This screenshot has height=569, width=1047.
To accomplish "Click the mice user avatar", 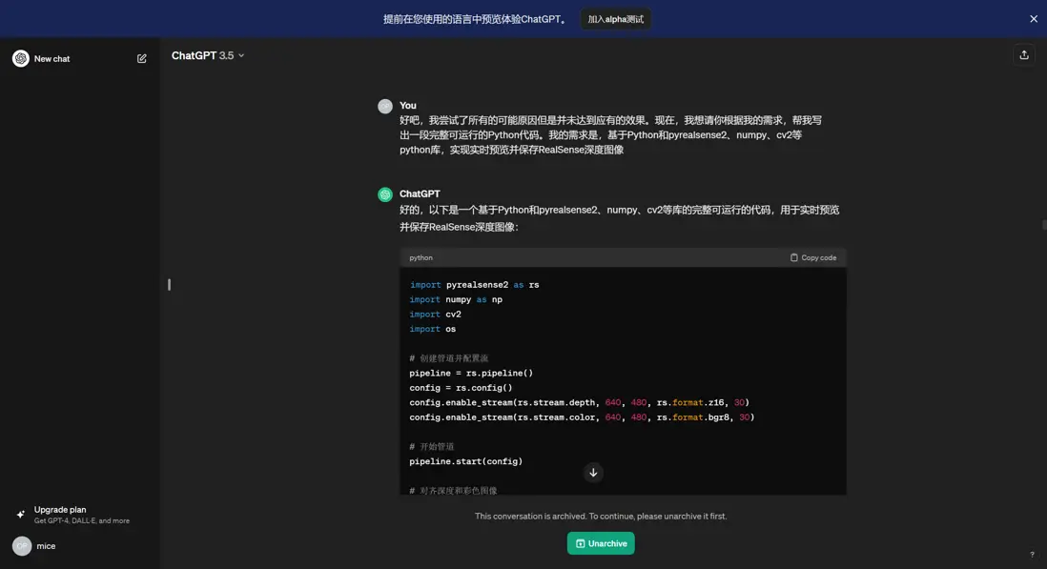I will click(x=22, y=546).
